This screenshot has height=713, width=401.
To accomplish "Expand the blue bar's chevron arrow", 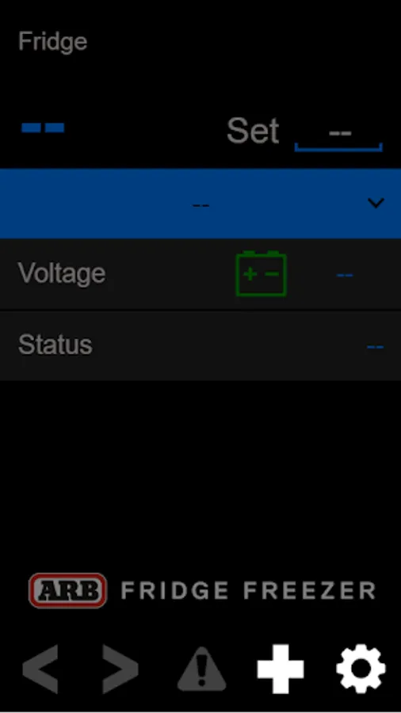I will (376, 203).
